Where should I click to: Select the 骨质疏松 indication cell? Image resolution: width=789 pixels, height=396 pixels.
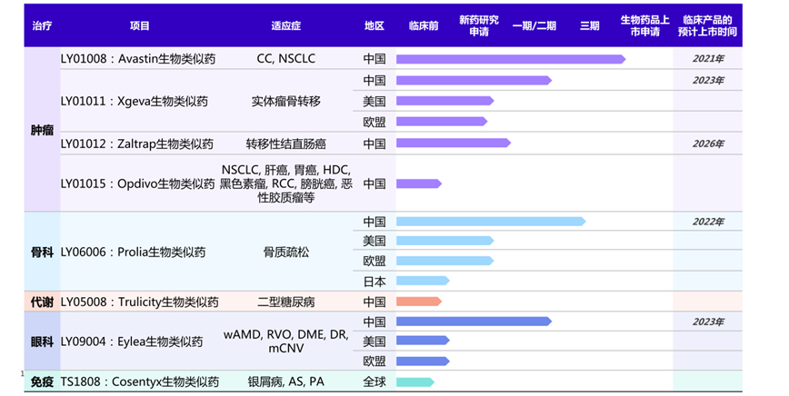[285, 252]
